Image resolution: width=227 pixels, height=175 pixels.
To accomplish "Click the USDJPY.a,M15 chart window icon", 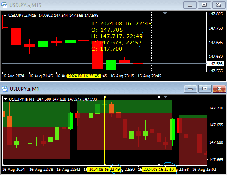I will pos(4,5).
